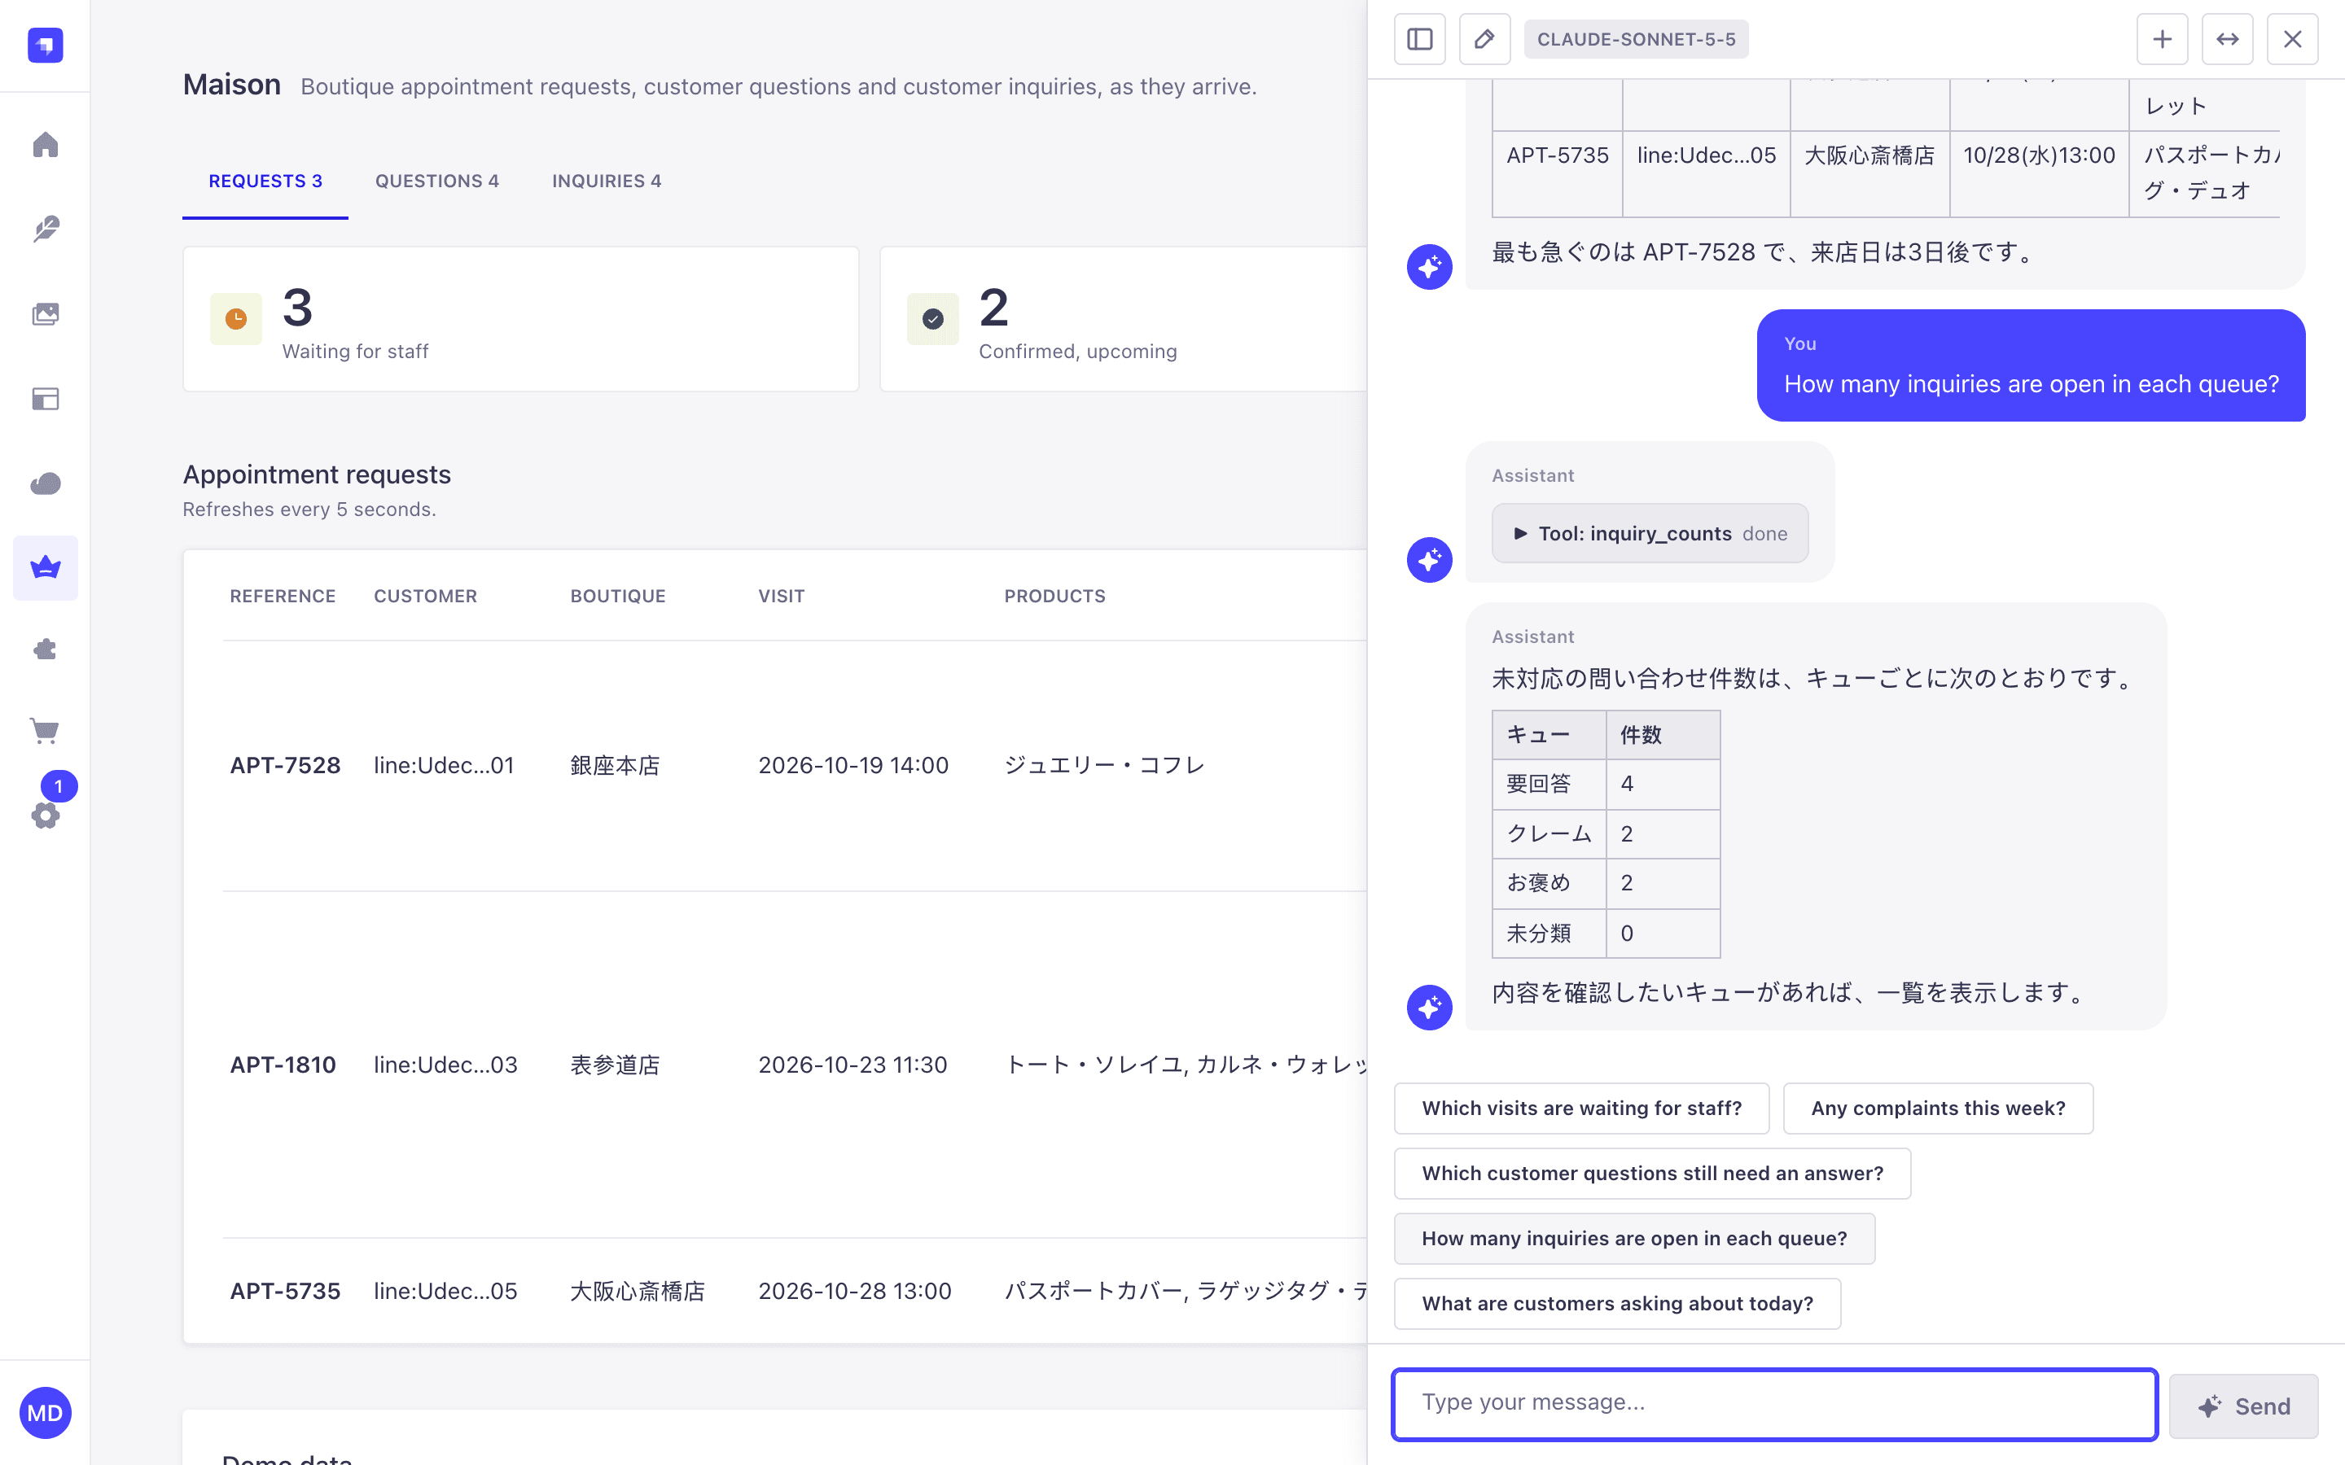Focus the 'Type your message...' input field
2345x1465 pixels.
click(1774, 1404)
